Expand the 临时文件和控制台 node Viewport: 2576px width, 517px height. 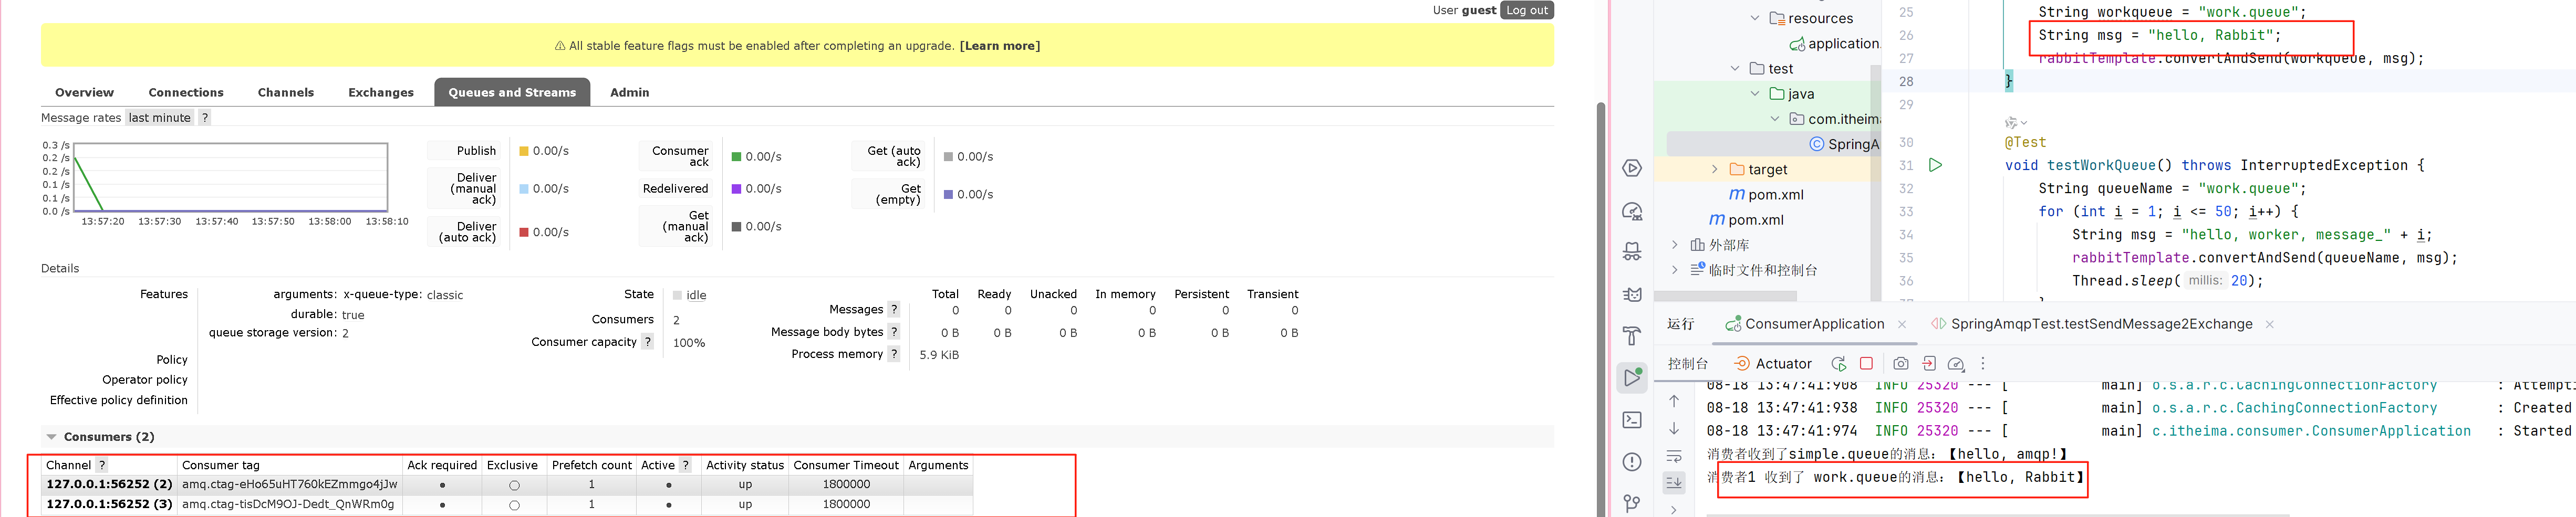pos(1675,269)
